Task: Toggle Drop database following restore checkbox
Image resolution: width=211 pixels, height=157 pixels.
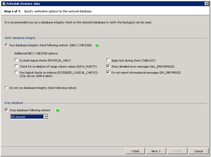Action: [x=7, y=110]
